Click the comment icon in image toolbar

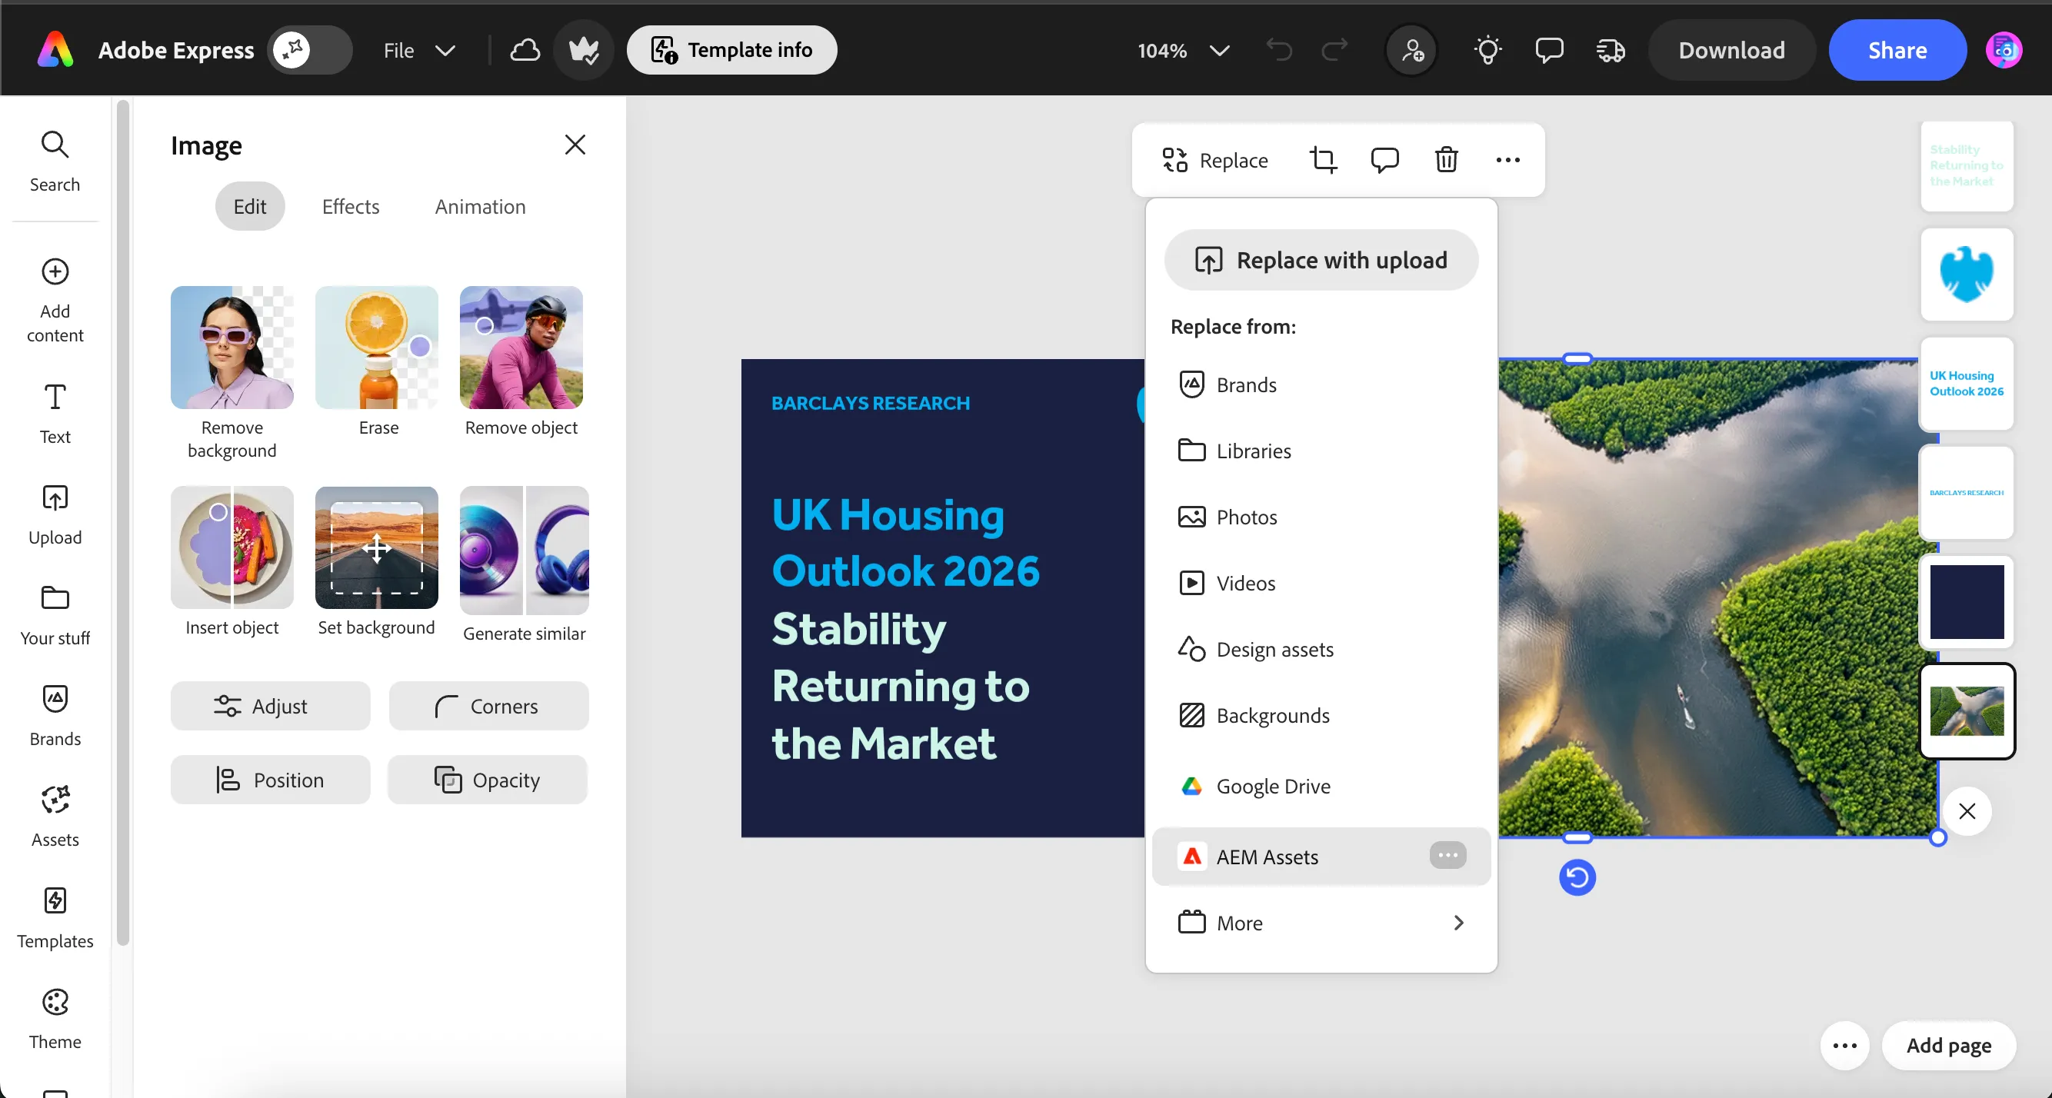1384,160
